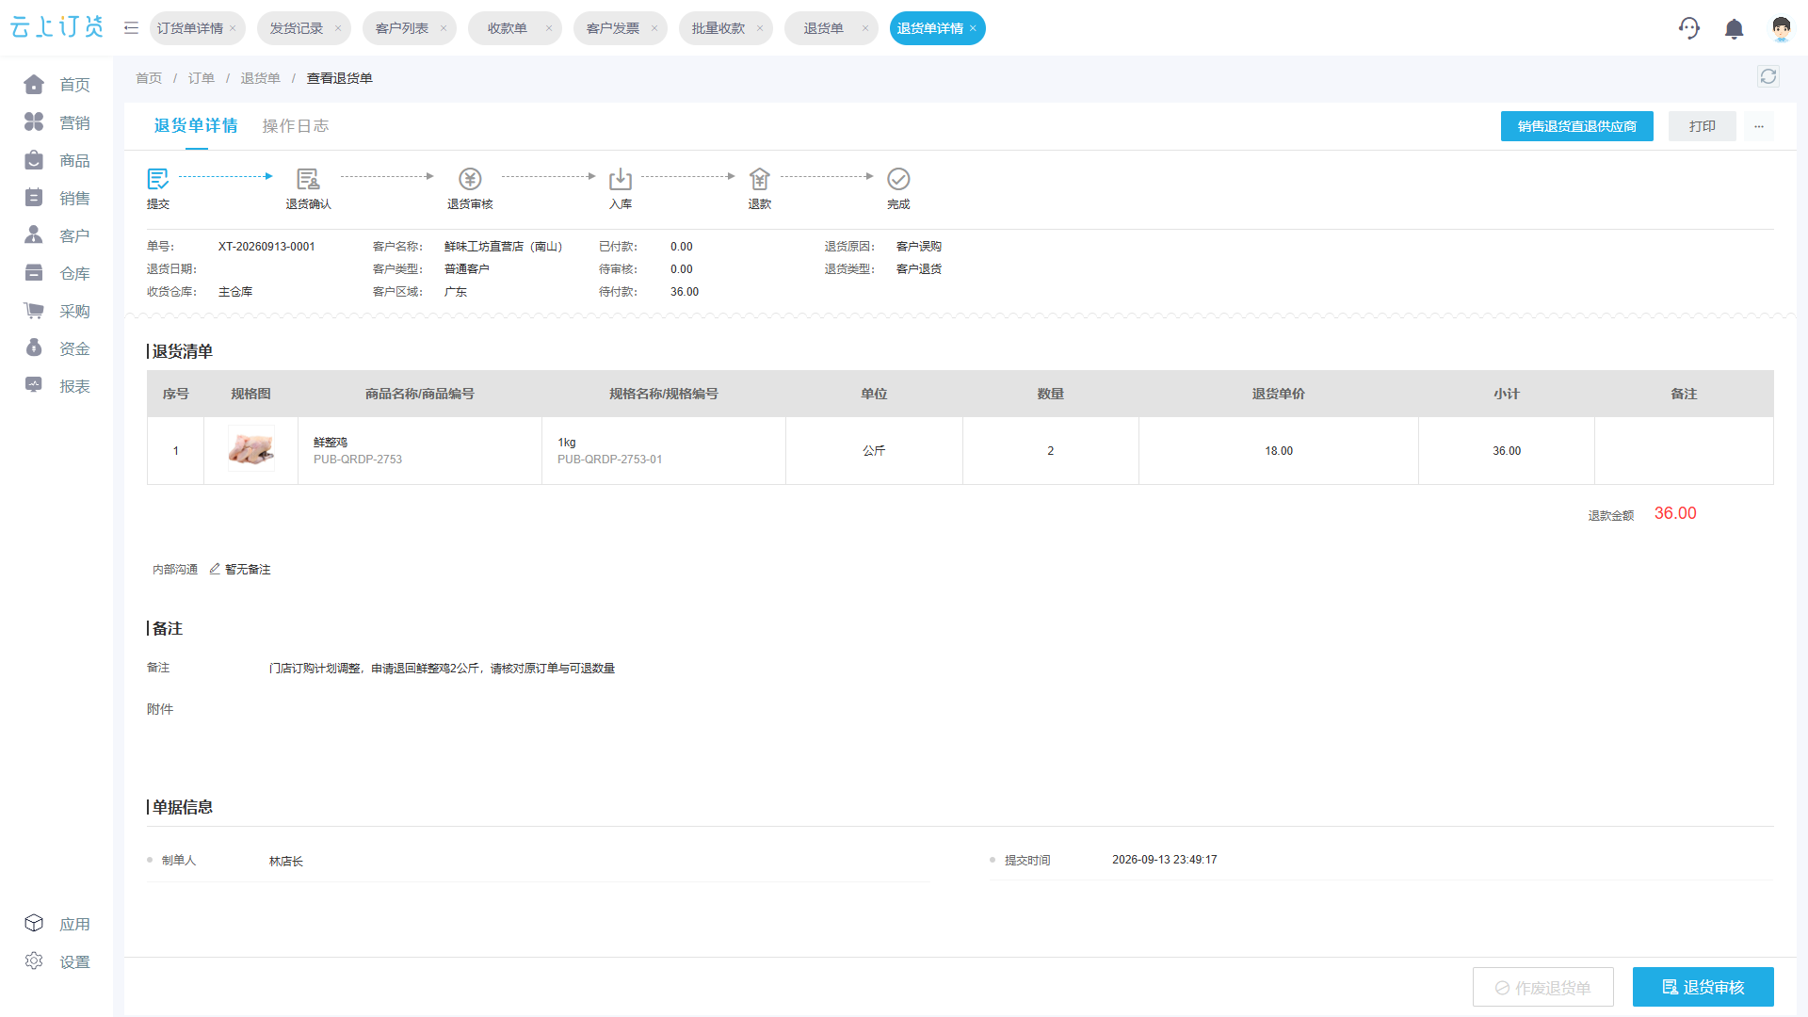Expand the more options ellipsis button
Screen dimensions: 1808x1017
tap(1758, 126)
